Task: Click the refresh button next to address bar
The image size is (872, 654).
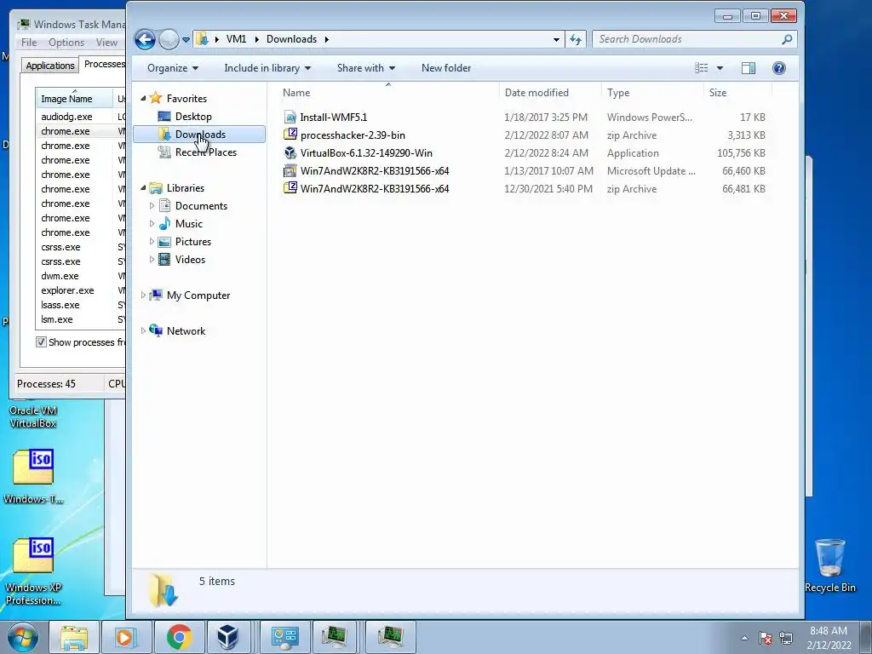Action: tap(576, 39)
